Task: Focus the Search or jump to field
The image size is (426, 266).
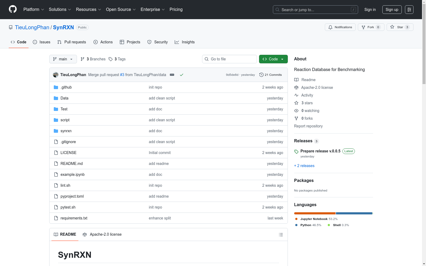Action: [x=316, y=10]
